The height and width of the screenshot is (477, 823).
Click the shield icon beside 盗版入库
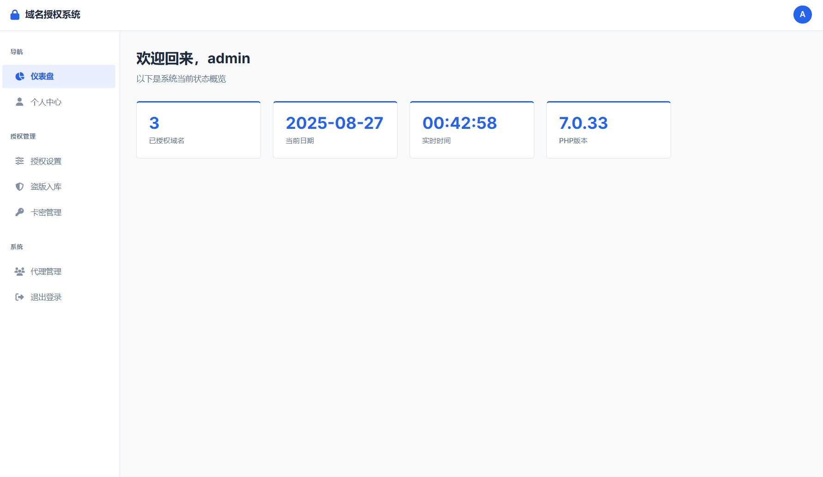point(19,187)
